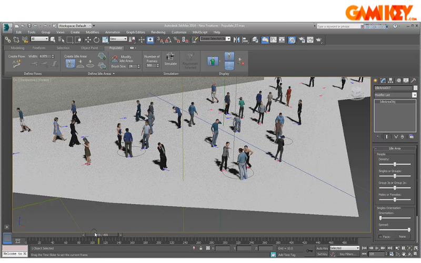
Task: Open the View reference coordinate dropdown
Action: (118, 39)
